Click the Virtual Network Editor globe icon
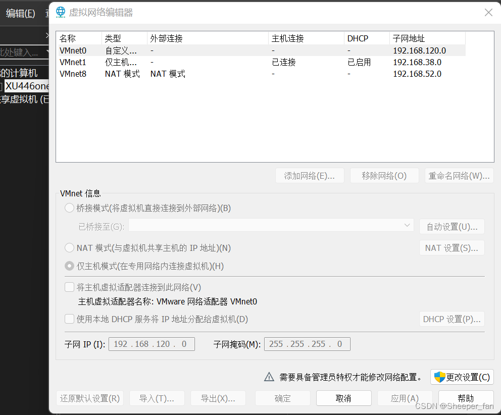Viewport: 501px width, 415px height. (x=61, y=12)
